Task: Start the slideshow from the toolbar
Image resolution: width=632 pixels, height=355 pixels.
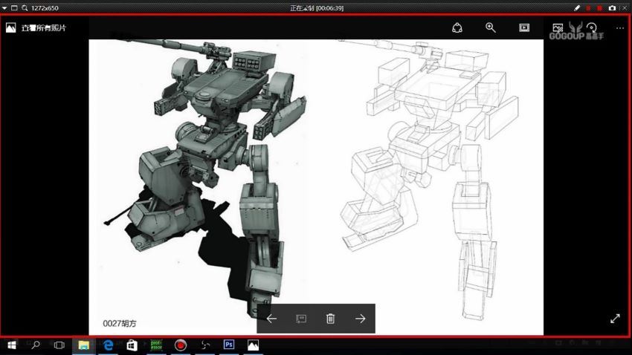Action: point(524,27)
